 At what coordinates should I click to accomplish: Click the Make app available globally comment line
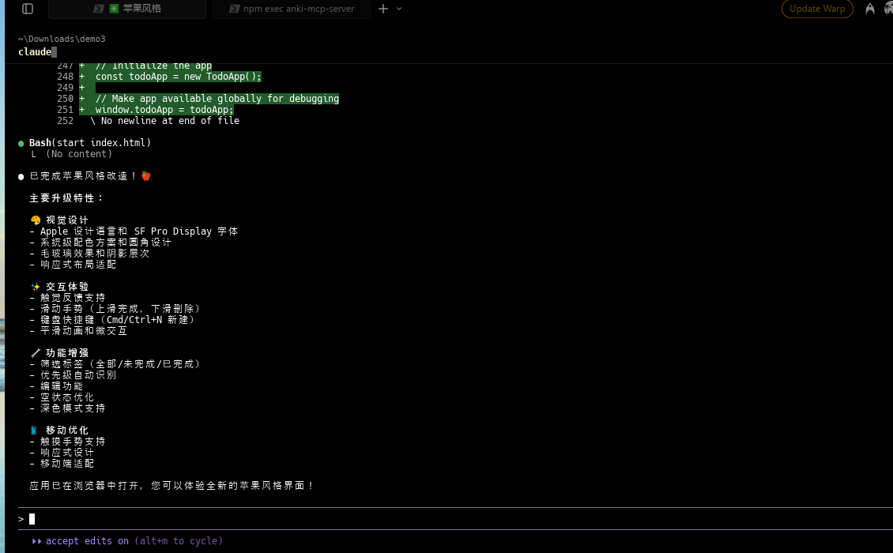pos(217,99)
